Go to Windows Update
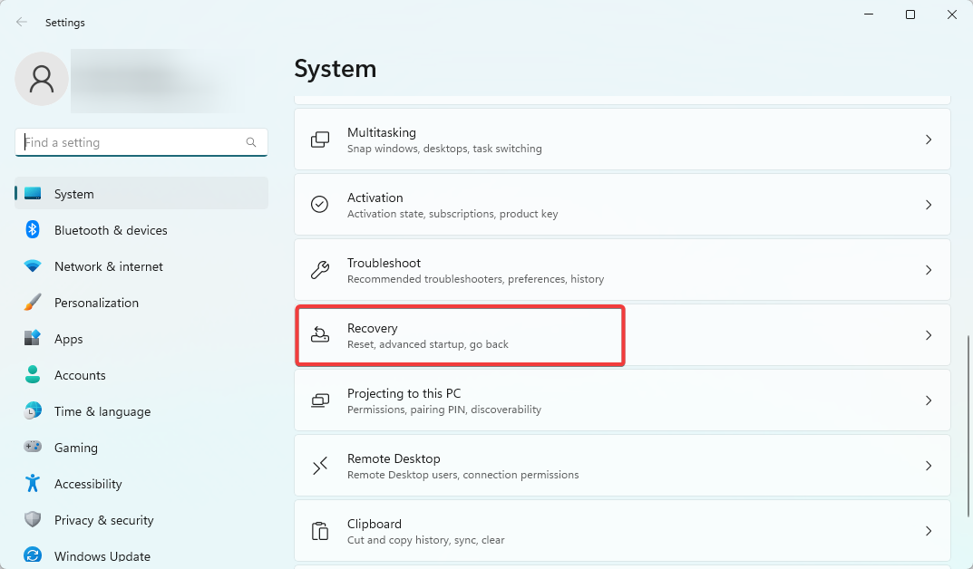Viewport: 973px width, 569px height. (141, 556)
